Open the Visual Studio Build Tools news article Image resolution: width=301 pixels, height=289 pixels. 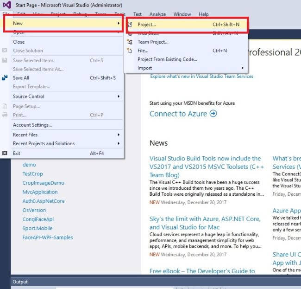click(207, 167)
